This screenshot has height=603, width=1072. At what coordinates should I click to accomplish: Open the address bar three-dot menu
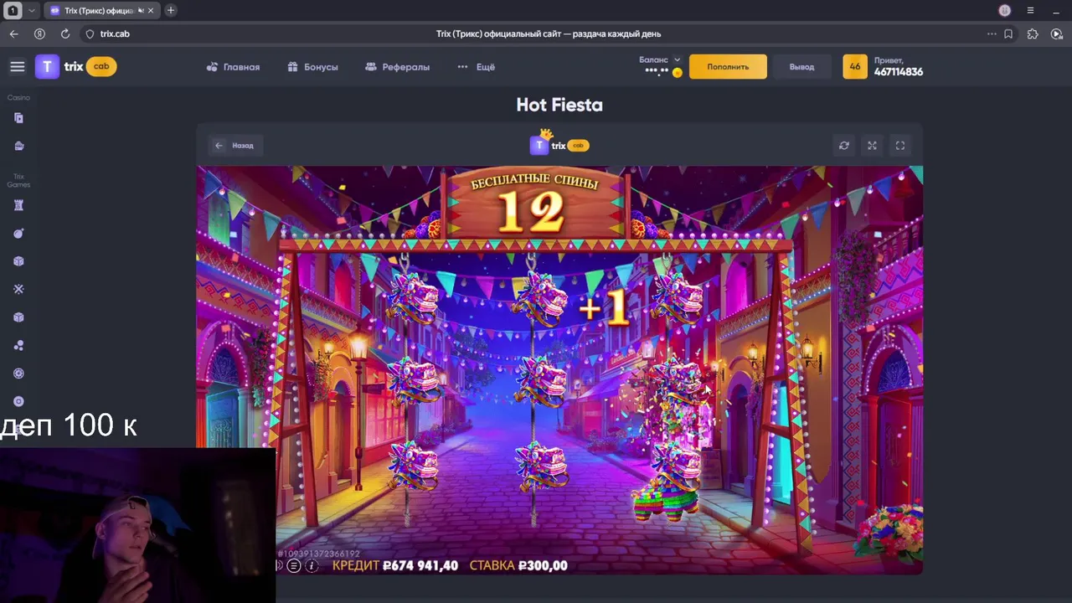click(x=992, y=34)
